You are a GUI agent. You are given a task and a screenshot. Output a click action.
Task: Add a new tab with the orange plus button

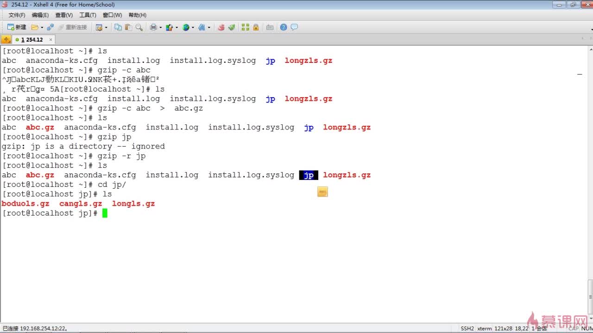6,39
